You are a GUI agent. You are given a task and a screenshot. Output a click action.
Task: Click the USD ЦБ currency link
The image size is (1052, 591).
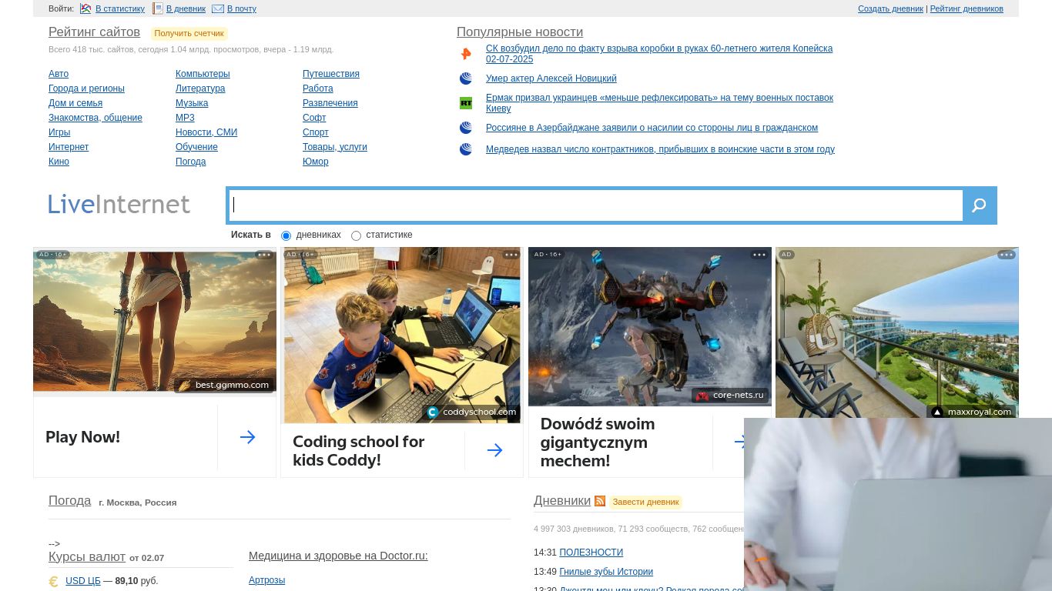83,581
